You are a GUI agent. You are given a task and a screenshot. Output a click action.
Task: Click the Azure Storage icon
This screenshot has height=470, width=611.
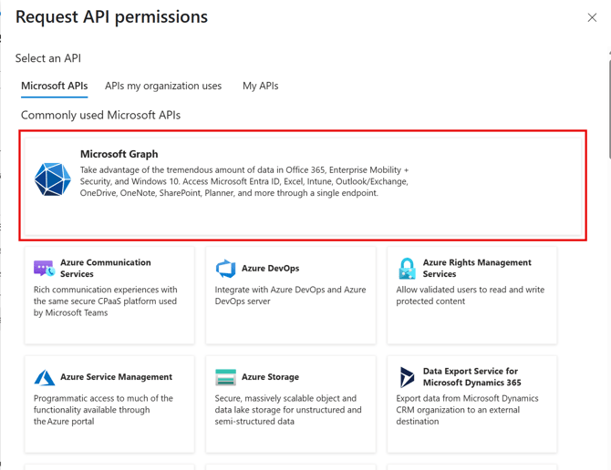[x=225, y=377]
